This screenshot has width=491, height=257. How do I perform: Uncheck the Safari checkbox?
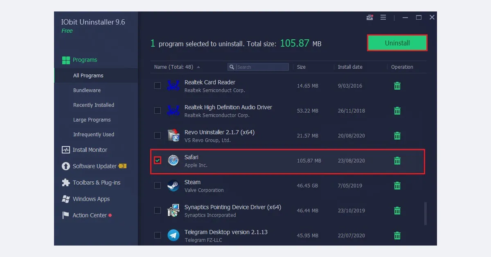click(x=158, y=160)
